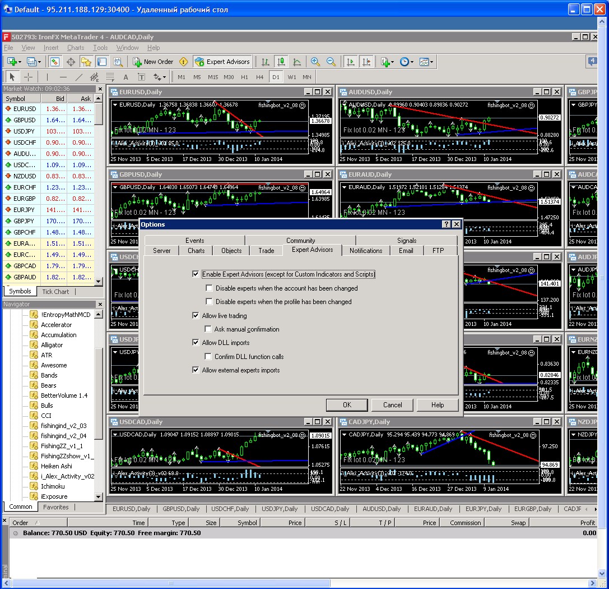The height and width of the screenshot is (589, 609).
Task: Open the Charts menu
Action: coord(75,48)
